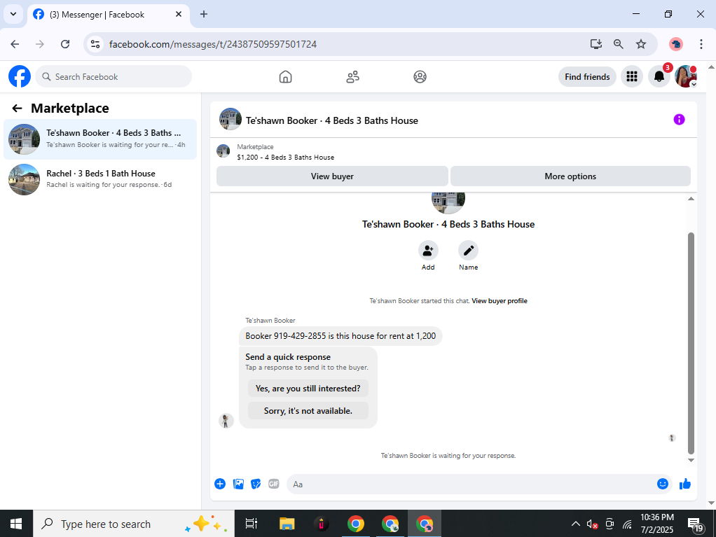Click the Aa message input field
716x537 pixels.
471,484
